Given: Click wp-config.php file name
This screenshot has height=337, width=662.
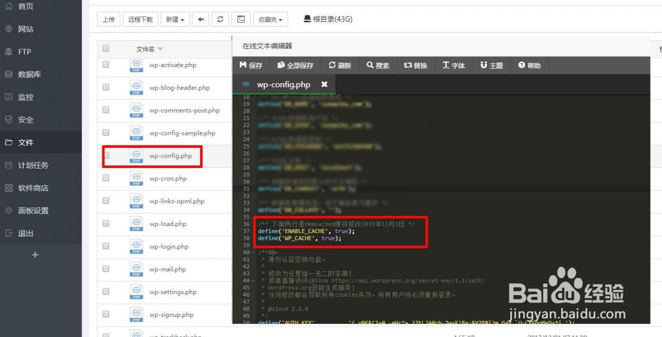Looking at the screenshot, I should [171, 156].
